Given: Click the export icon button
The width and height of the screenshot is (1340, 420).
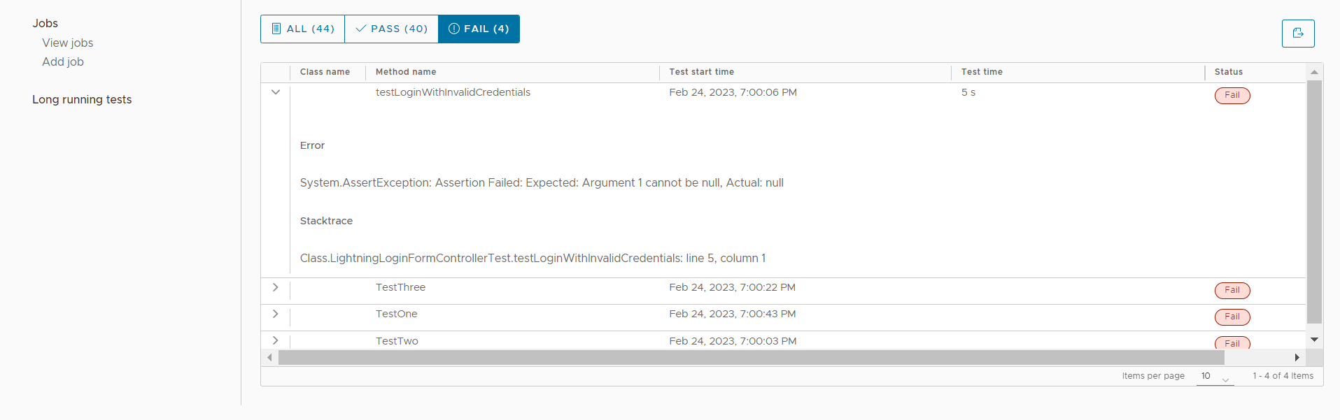Looking at the screenshot, I should pos(1298,34).
